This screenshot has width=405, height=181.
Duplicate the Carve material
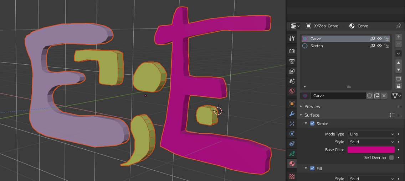376,96
